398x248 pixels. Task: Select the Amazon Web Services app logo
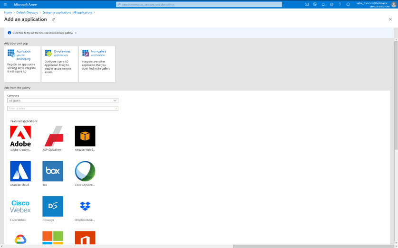pos(85,136)
